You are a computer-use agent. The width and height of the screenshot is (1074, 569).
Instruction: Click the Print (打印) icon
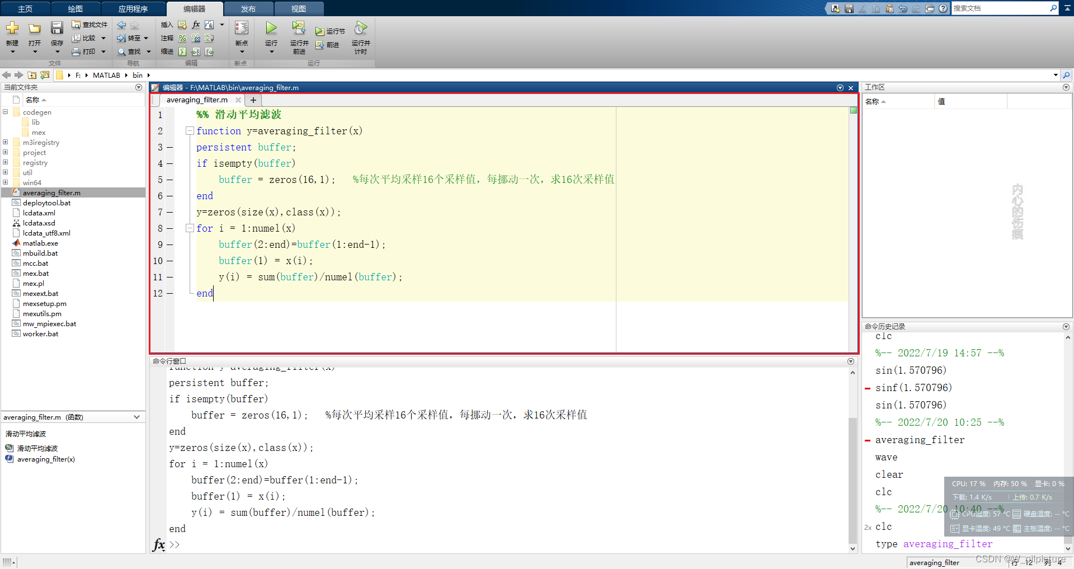(77, 51)
